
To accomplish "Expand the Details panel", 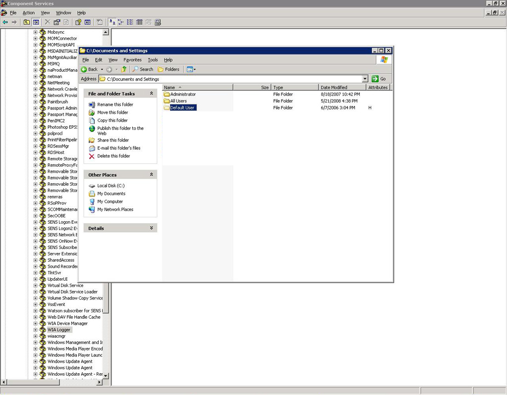I will coord(151,228).
